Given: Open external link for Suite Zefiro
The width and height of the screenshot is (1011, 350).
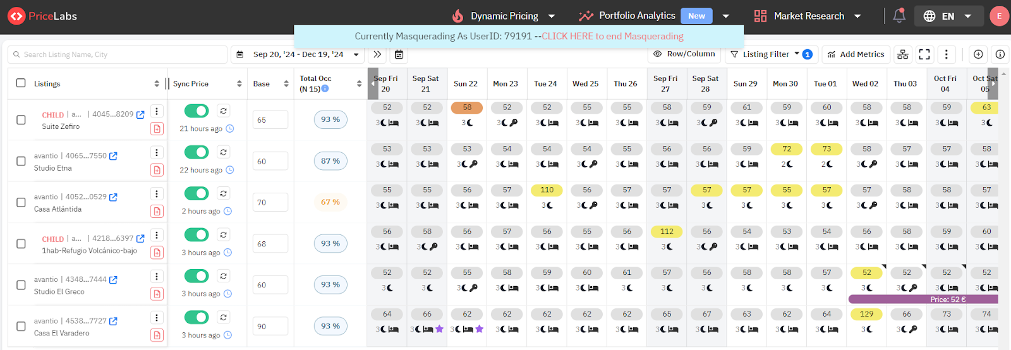Looking at the screenshot, I should (140, 114).
